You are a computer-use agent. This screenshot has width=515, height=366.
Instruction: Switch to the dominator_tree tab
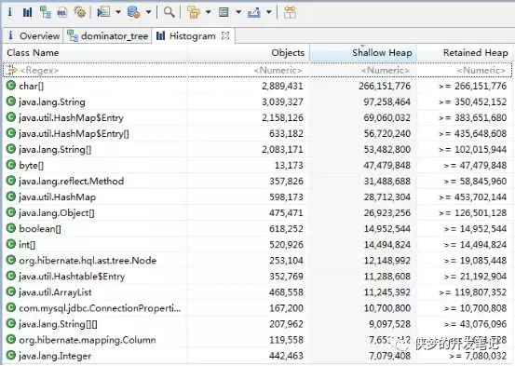107,35
